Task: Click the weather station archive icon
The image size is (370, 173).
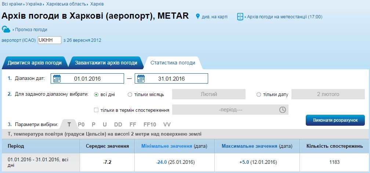Action: [x=240, y=16]
